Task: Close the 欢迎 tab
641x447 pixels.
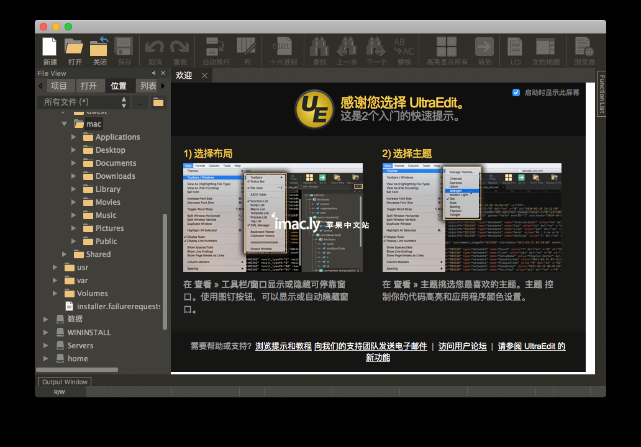Action: [205, 76]
